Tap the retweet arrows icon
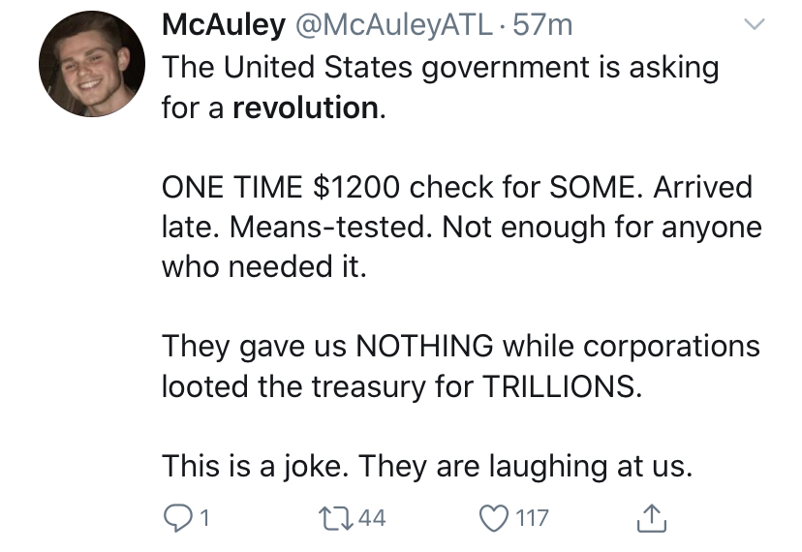The height and width of the screenshot is (552, 802). coord(335,518)
